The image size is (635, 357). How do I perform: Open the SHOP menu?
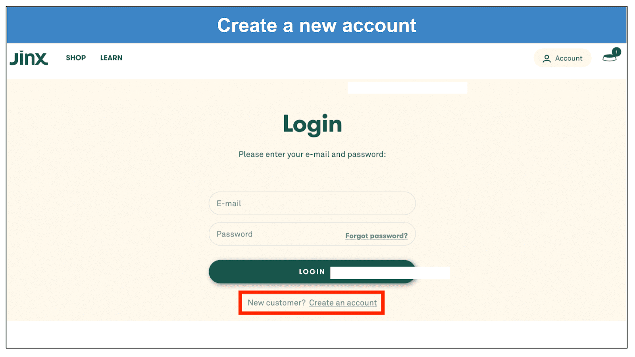pyautogui.click(x=76, y=58)
